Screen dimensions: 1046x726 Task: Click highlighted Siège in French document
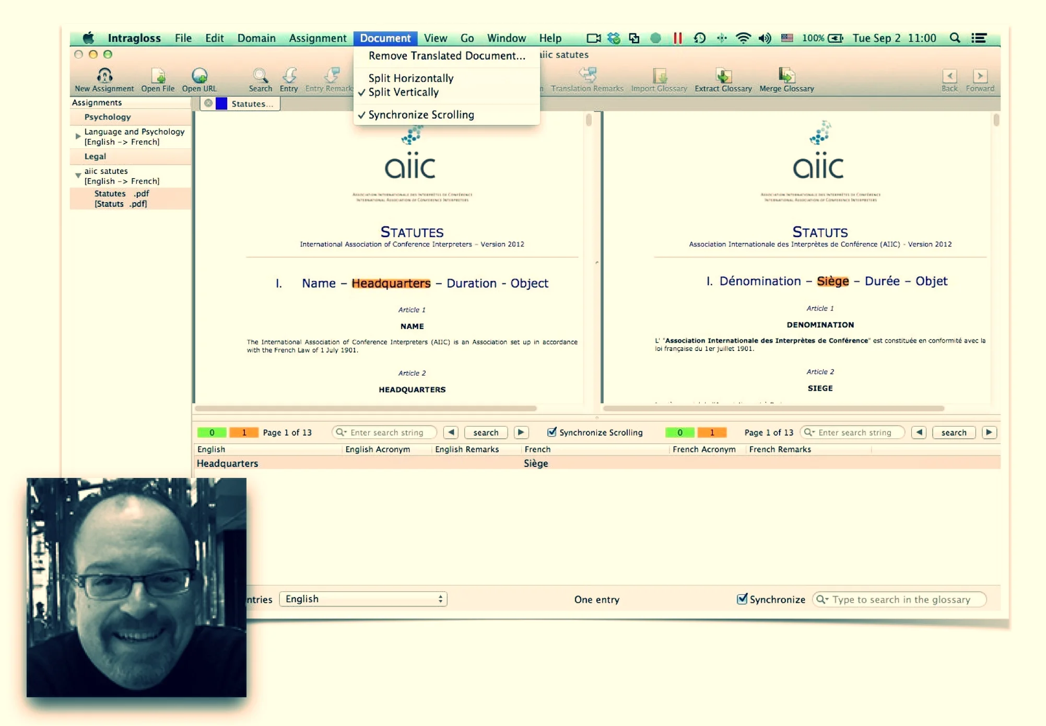tap(832, 281)
